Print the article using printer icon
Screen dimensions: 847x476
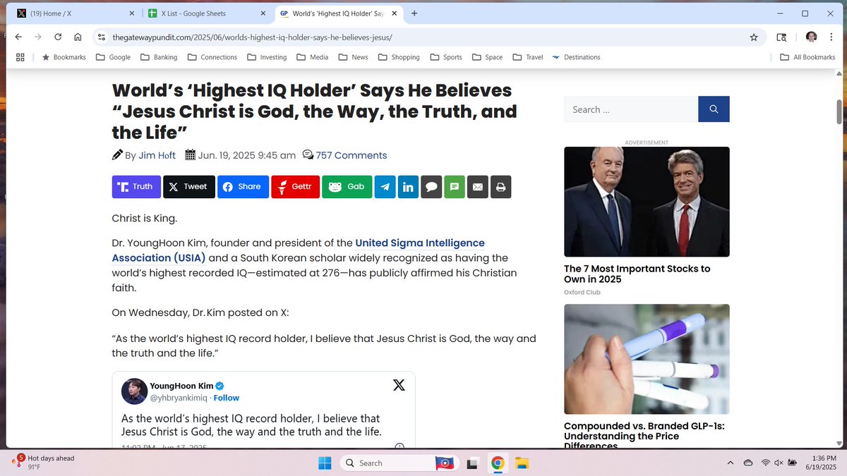tap(500, 187)
